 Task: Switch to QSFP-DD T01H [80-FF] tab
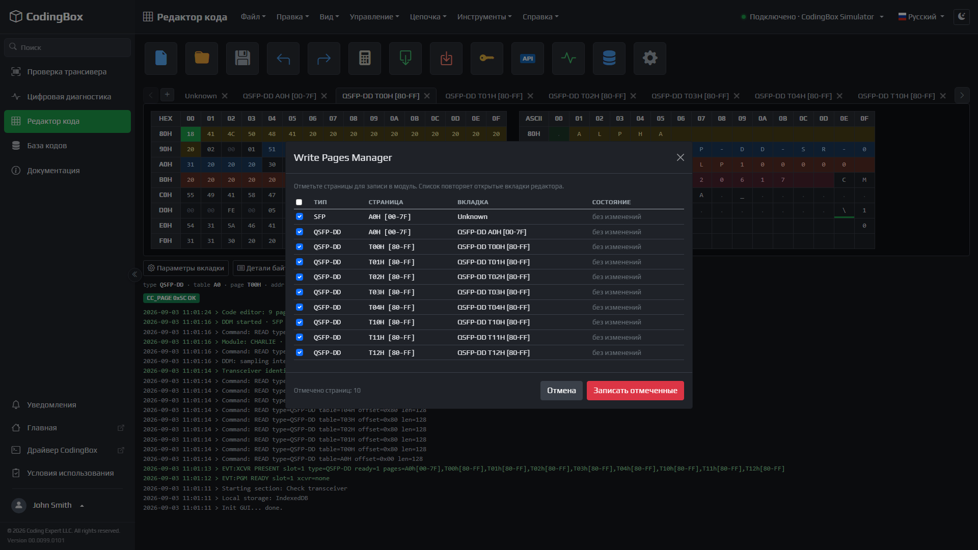[484, 96]
